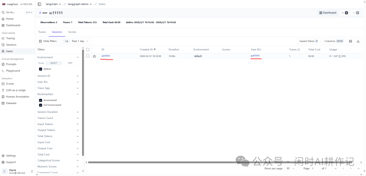The height and width of the screenshot is (176, 366).
Task: Open Saved Views
Action: 309,41
